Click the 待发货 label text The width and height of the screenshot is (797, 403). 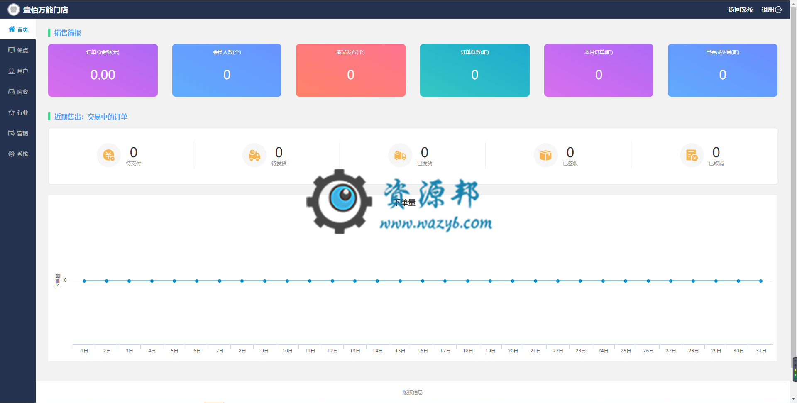[279, 164]
